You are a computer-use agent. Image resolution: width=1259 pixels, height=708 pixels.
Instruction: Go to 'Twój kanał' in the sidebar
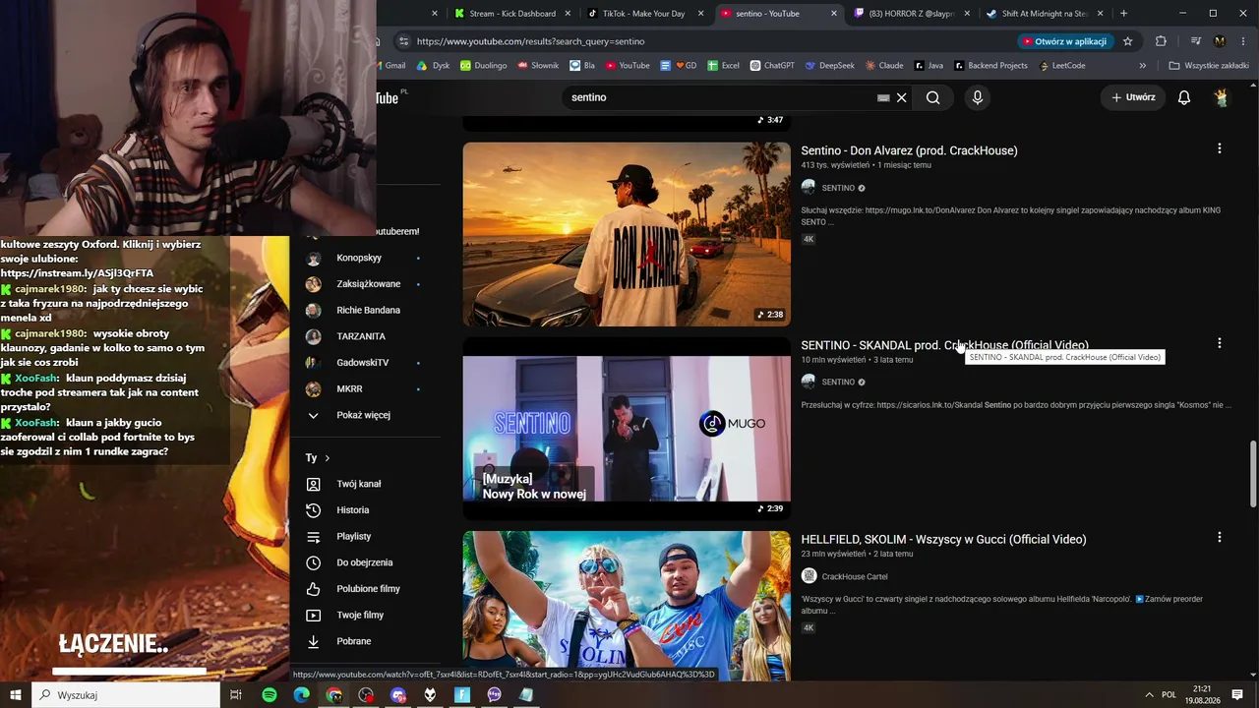pyautogui.click(x=344, y=484)
